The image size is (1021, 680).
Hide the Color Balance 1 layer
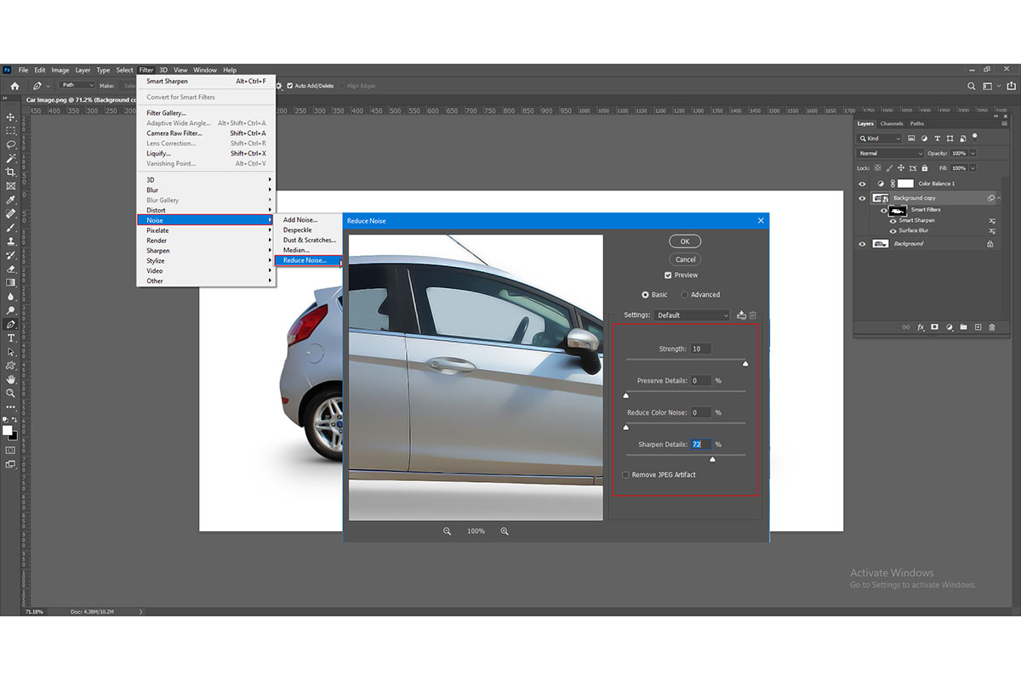[863, 184]
